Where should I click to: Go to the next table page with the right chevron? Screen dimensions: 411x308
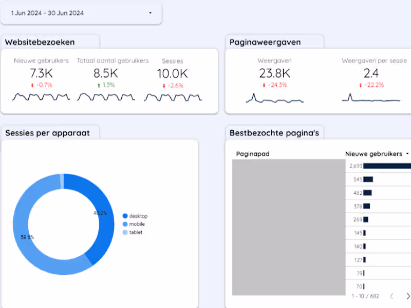(408, 296)
